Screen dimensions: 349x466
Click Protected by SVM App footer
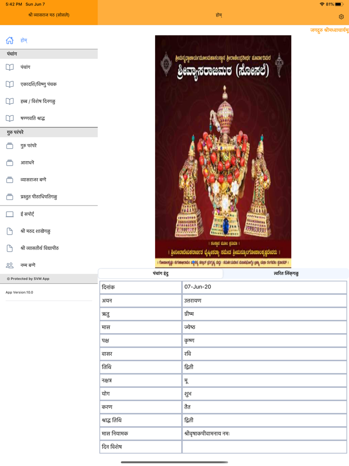[x=28, y=279]
